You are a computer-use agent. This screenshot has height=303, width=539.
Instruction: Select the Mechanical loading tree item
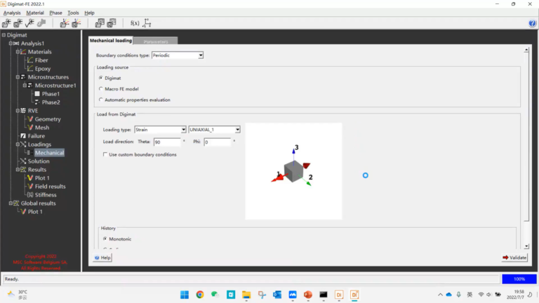coord(49,152)
